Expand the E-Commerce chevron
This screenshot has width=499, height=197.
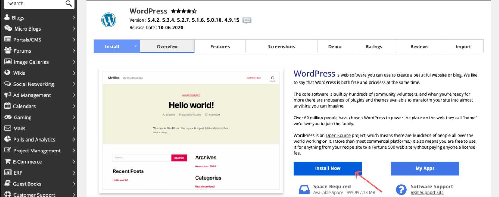(x=74, y=161)
